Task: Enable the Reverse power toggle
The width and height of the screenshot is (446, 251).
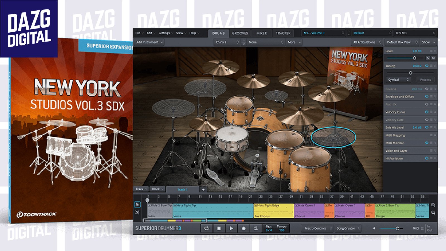Action: (x=426, y=89)
